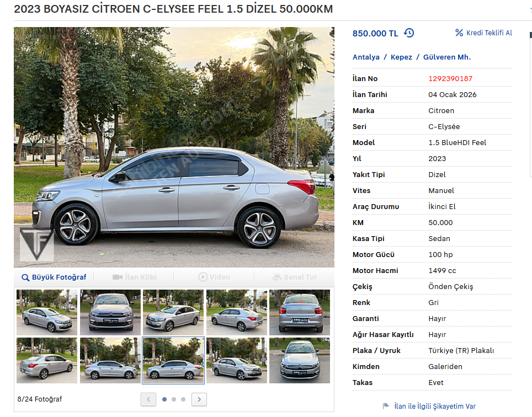The height and width of the screenshot is (417, 532).
Task: Open the Kepez district link
Action: (x=401, y=57)
